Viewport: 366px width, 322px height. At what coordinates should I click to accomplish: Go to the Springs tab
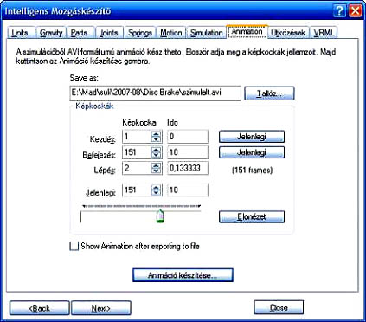tap(140, 33)
